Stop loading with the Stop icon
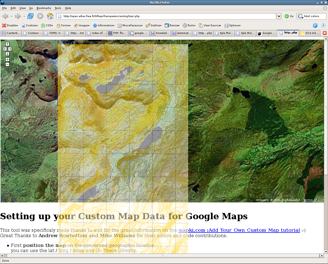Image resolution: width=328 pixels, height=264 pixels. (x=40, y=16)
